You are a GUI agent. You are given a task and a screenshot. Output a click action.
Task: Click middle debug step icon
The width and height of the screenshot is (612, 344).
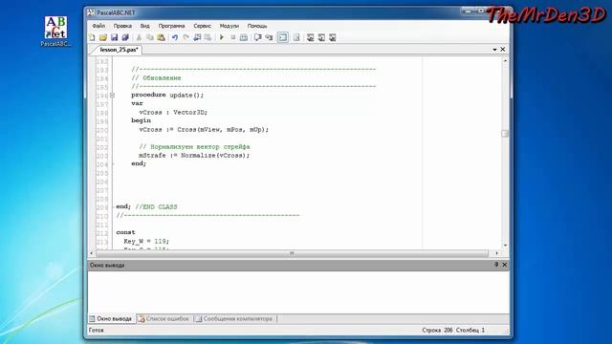(321, 37)
